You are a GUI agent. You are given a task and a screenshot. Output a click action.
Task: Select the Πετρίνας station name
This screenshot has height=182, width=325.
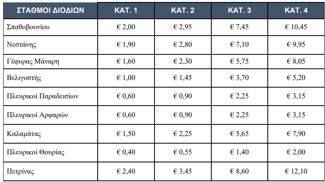pyautogui.click(x=21, y=171)
